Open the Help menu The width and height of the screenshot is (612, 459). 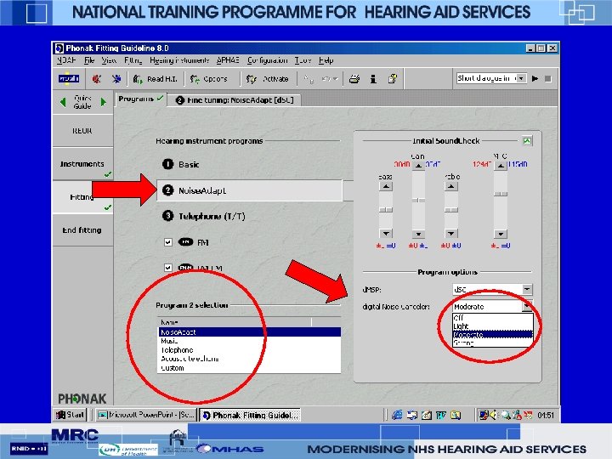pyautogui.click(x=326, y=60)
